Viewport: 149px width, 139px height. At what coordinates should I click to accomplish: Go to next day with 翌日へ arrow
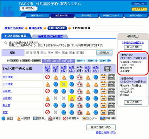point(80,61)
